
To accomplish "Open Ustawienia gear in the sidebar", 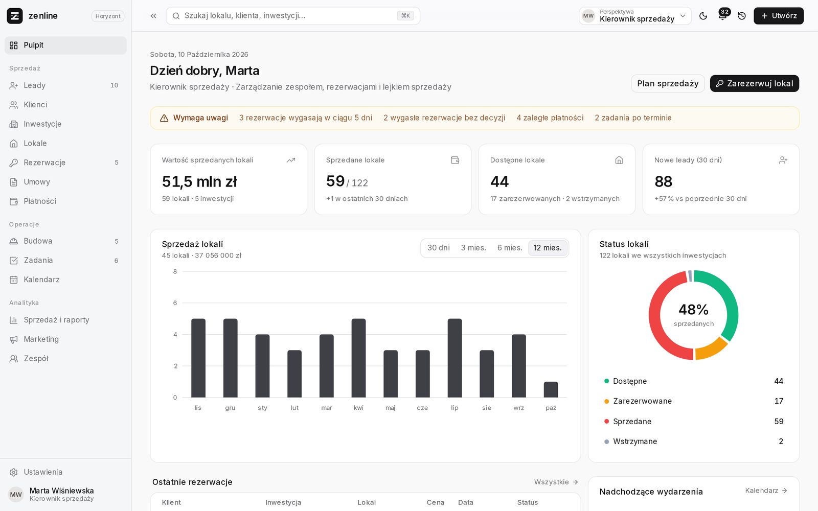I will [x=65, y=472].
